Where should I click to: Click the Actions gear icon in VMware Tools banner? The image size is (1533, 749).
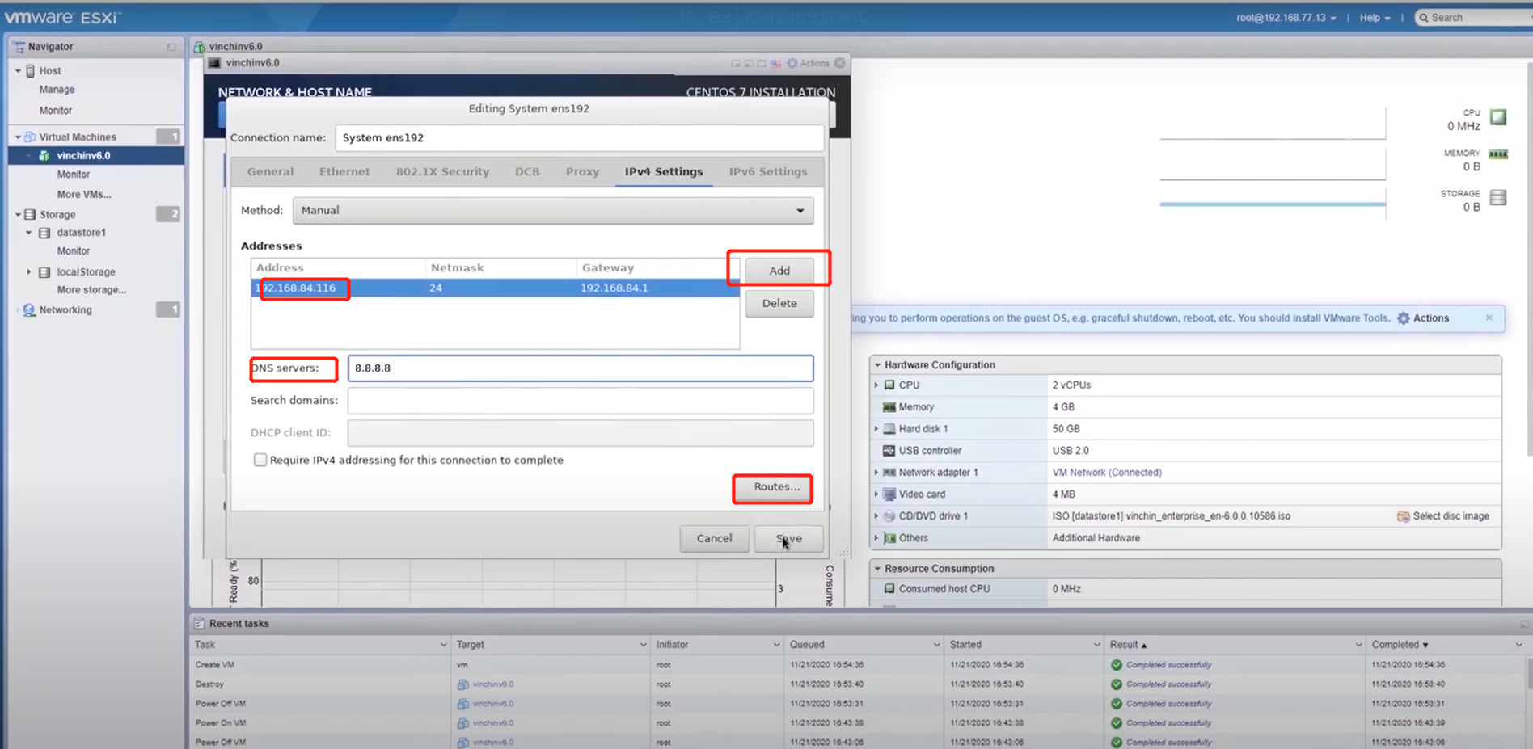point(1404,318)
